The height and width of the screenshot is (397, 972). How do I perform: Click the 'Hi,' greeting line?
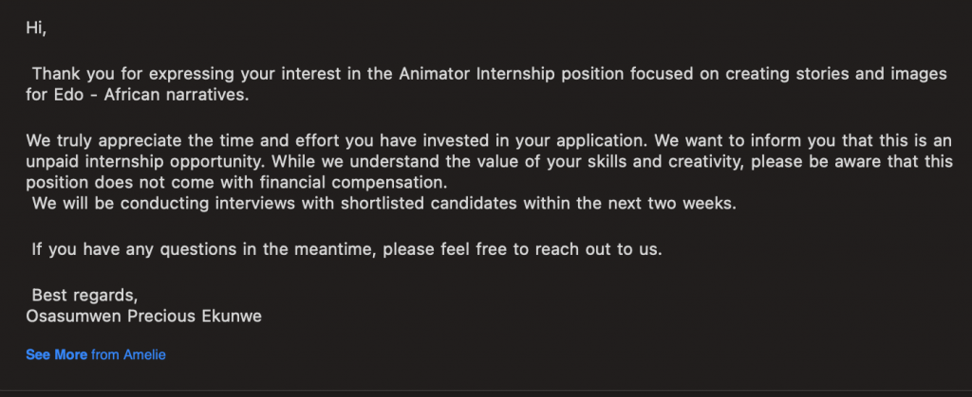click(x=36, y=28)
